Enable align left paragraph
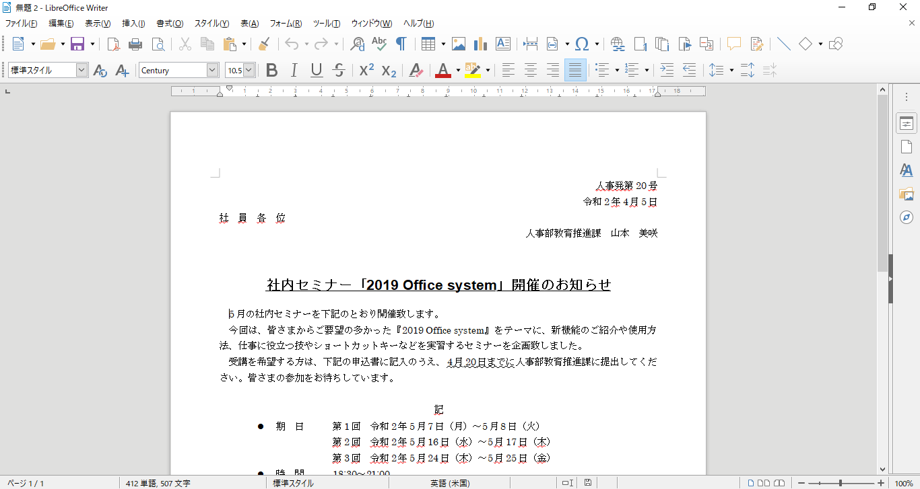920x489 pixels. pos(508,70)
